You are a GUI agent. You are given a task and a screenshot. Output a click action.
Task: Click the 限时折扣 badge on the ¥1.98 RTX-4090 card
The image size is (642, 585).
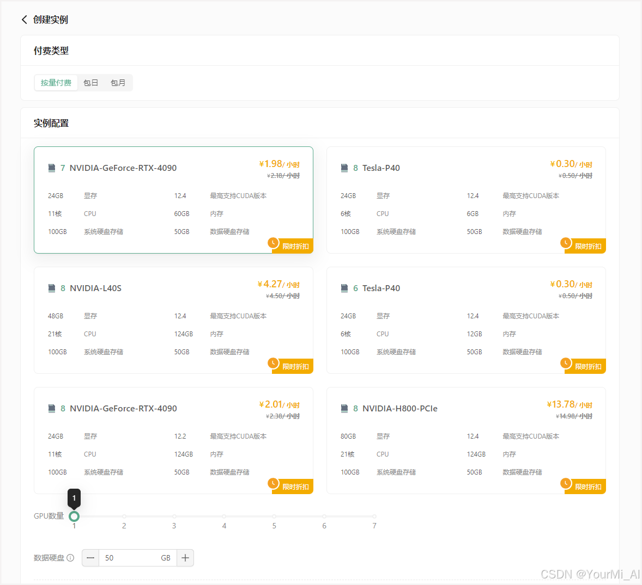click(x=295, y=247)
